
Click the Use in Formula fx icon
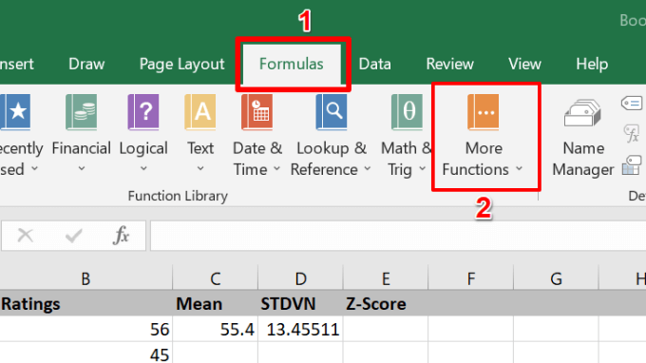pos(632,133)
